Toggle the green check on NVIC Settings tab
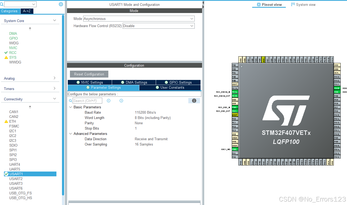The image size is (347, 205). coord(78,82)
